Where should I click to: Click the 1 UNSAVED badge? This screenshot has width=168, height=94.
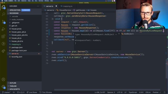point(26,10)
